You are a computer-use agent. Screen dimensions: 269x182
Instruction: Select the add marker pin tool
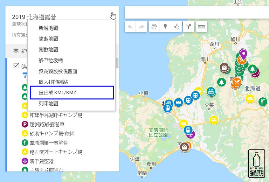[x=165, y=27]
